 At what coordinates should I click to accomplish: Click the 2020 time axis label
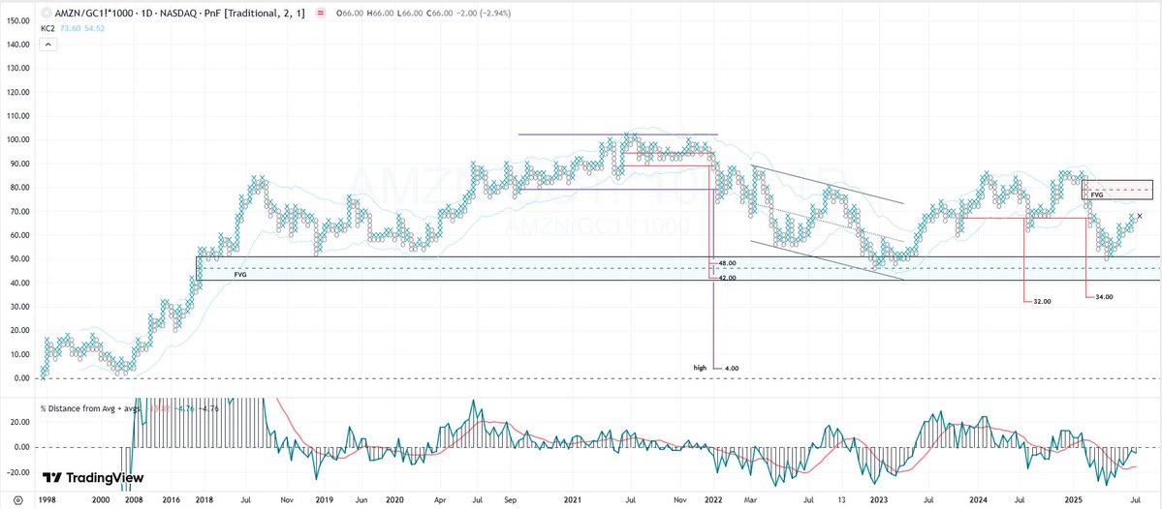click(394, 500)
